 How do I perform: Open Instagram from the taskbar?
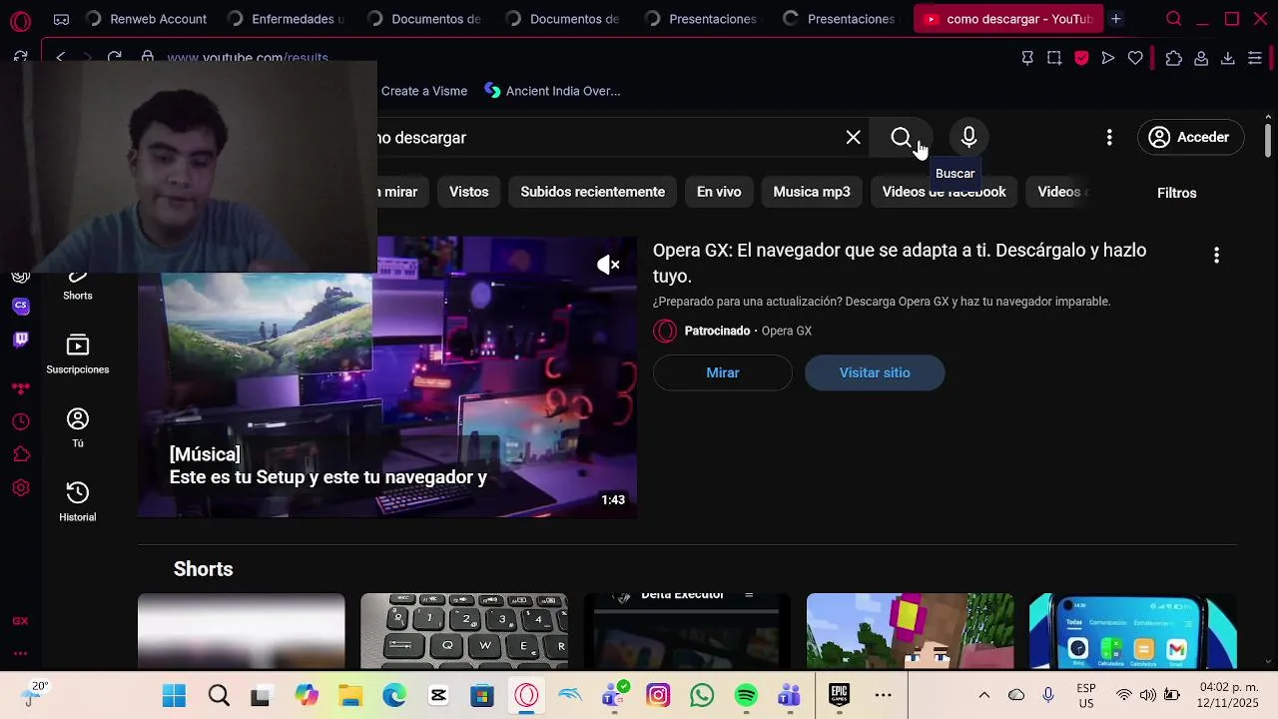click(658, 695)
